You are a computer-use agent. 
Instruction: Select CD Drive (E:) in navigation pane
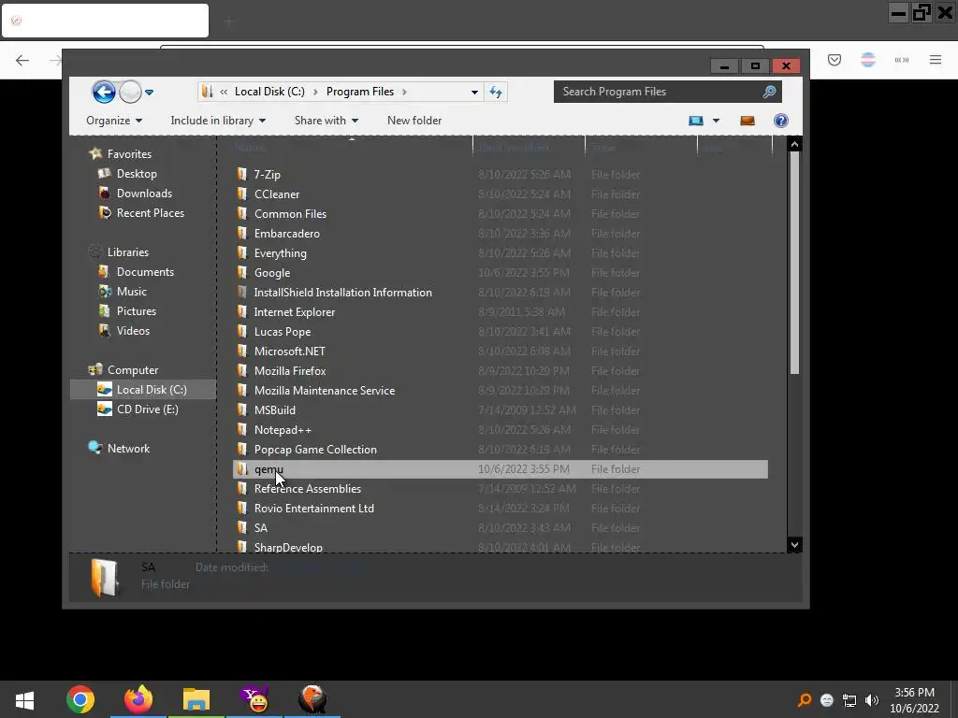[x=147, y=409]
